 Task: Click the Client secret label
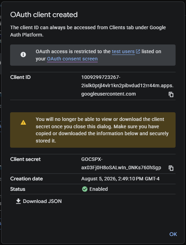pos(25,159)
